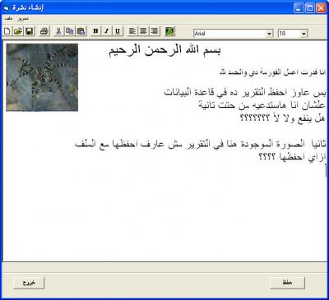Click the window title bar app icon
Screen dimensions: 329x300
7,8
